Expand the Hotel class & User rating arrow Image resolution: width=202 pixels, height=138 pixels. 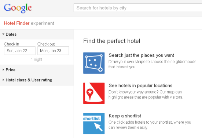click(3, 80)
